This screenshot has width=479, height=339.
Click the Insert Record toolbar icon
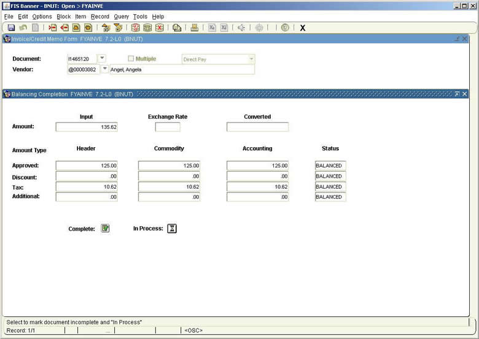pos(52,28)
